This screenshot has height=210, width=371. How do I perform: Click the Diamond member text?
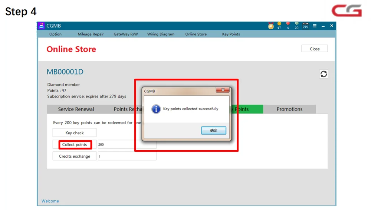pyautogui.click(x=63, y=85)
